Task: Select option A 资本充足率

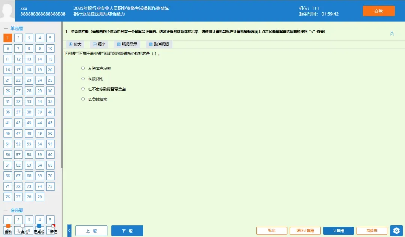Action: tap(83, 69)
